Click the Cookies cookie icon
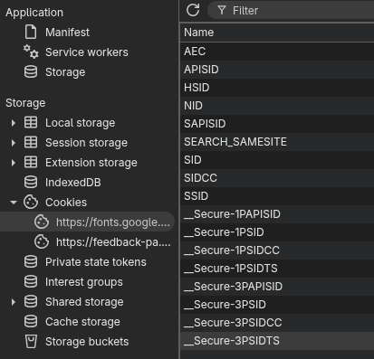This screenshot has height=359, width=374. (x=31, y=203)
